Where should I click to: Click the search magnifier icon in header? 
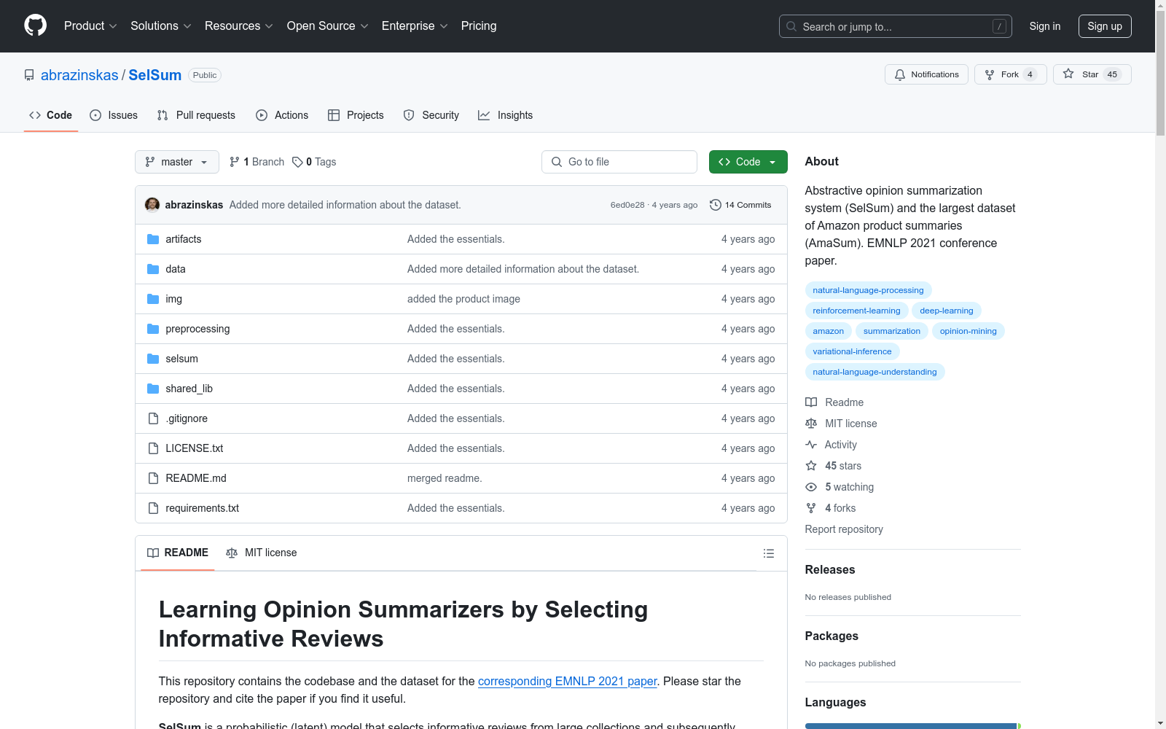tap(791, 26)
